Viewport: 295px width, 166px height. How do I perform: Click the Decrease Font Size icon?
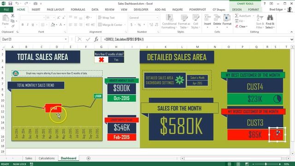point(64,18)
